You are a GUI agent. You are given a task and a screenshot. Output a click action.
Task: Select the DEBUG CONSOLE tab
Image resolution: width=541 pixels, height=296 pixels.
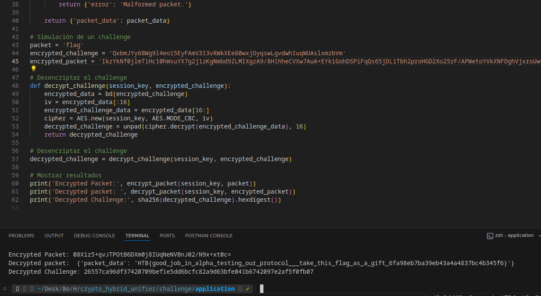click(95, 236)
